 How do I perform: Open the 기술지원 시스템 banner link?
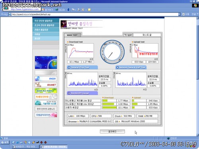point(46,103)
